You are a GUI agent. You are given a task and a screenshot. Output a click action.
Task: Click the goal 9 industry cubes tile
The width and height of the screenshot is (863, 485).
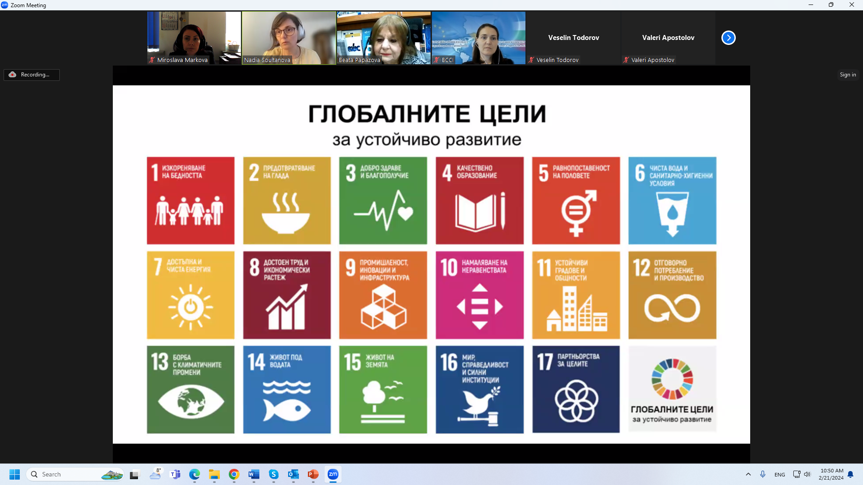tap(383, 295)
